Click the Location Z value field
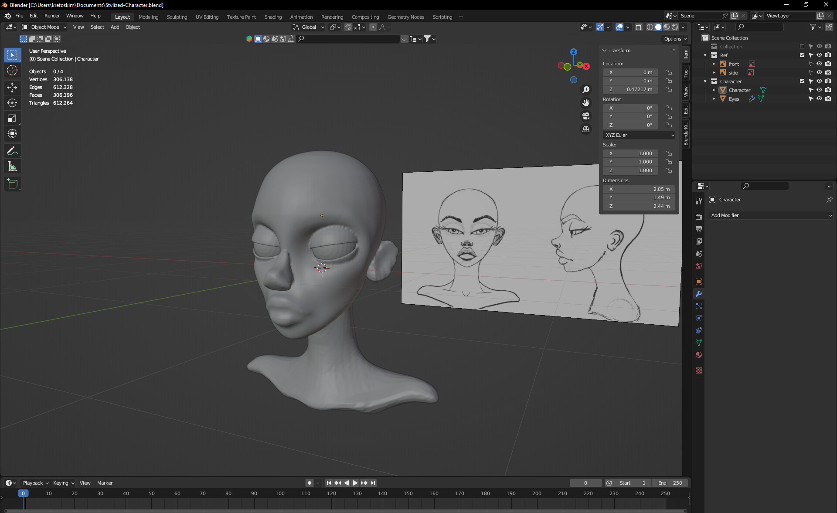The image size is (837, 513). (x=630, y=89)
